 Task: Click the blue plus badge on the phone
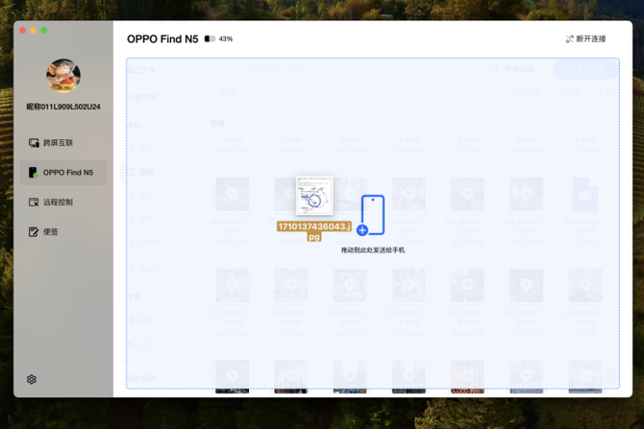(362, 230)
